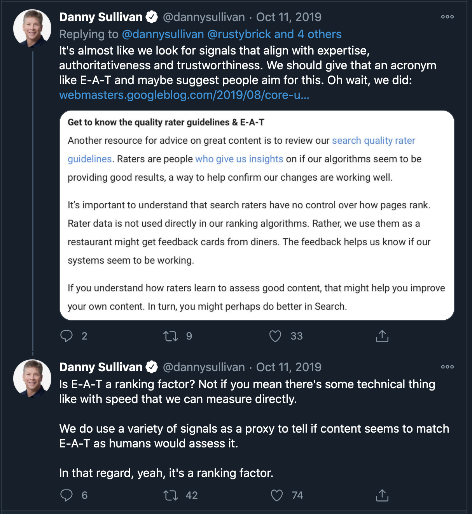Like the first tweet with the heart icon

tap(276, 336)
